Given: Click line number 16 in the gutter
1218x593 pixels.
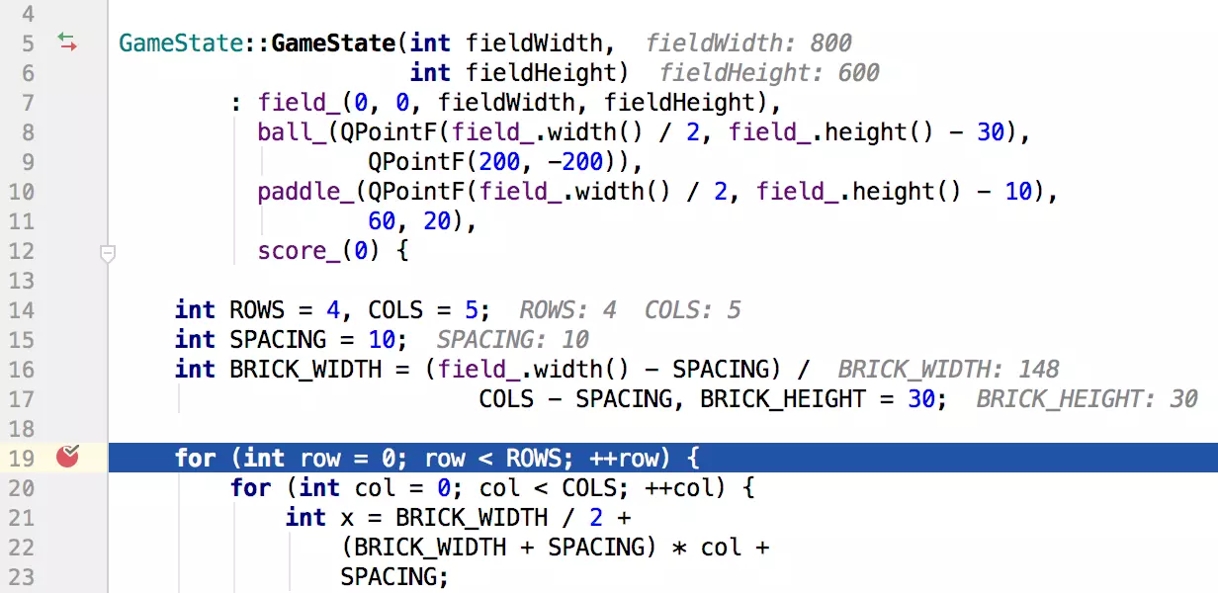Looking at the screenshot, I should click(21, 370).
